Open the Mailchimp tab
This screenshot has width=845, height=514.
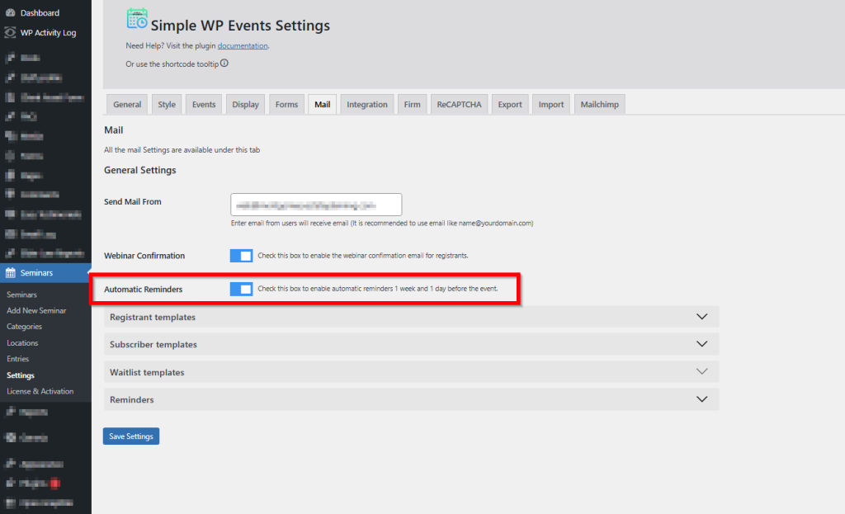tap(599, 105)
